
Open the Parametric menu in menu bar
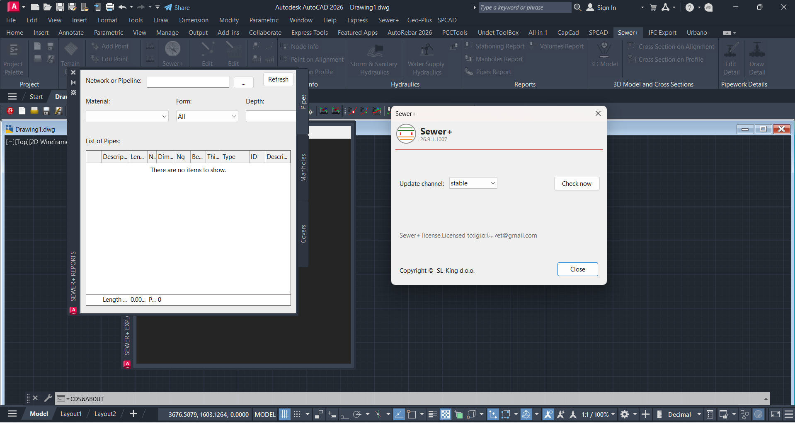pos(264,20)
